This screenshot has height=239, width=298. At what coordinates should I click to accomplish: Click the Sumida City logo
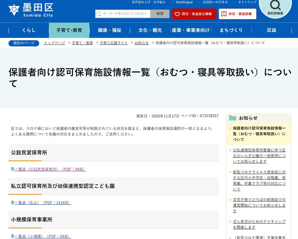click(x=31, y=10)
